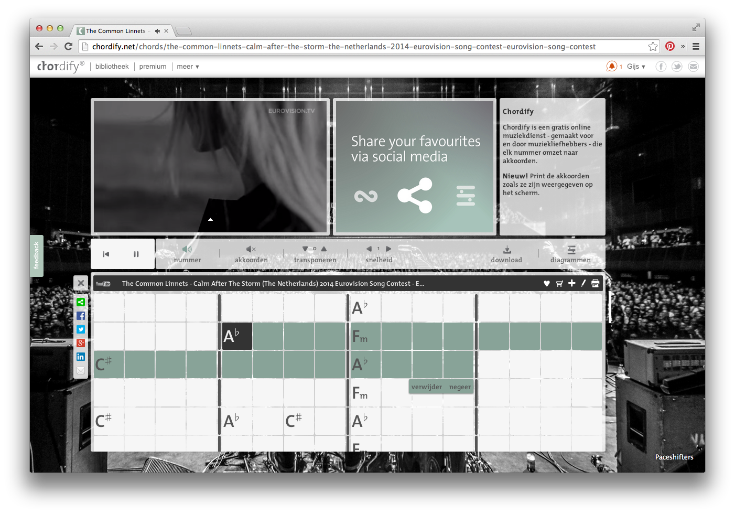Close the social share sidebar

pos(81,283)
